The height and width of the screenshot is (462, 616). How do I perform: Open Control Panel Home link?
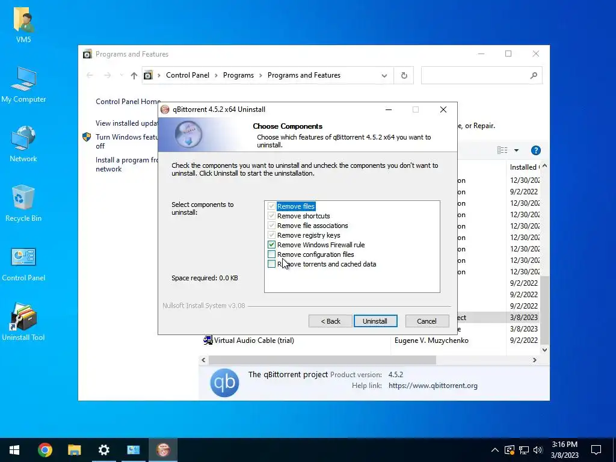tap(128, 101)
